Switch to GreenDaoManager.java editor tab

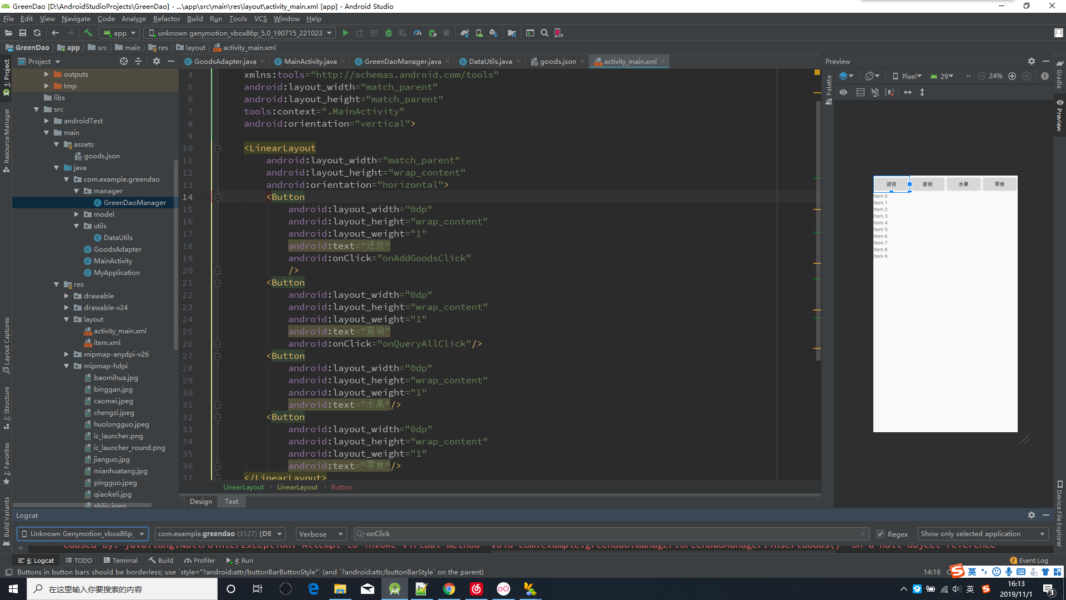tap(403, 62)
